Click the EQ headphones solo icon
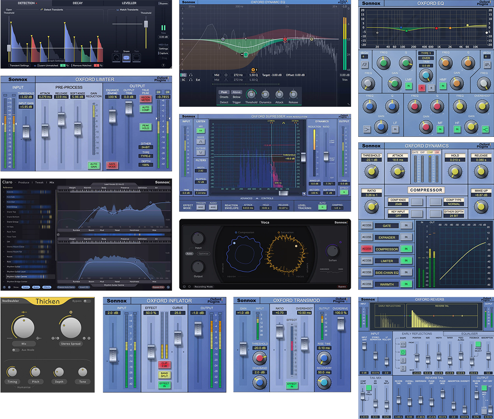 [191, 75]
